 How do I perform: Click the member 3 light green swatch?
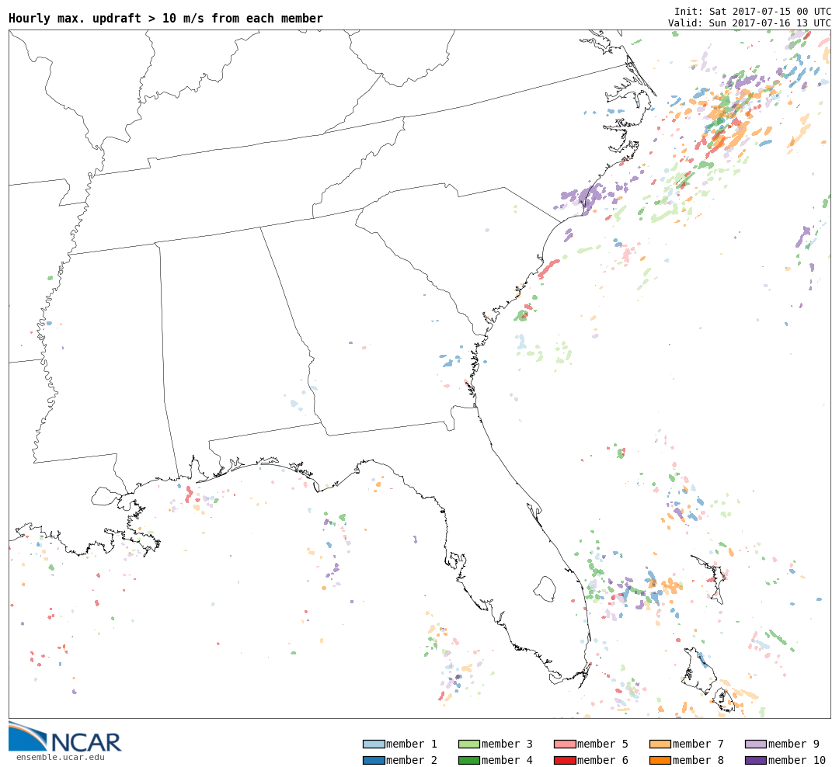469,744
